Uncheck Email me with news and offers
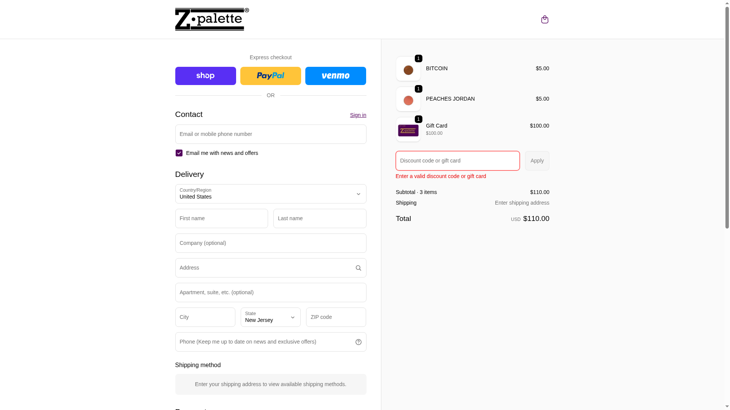Screen dimensions: 730x410 (179, 153)
